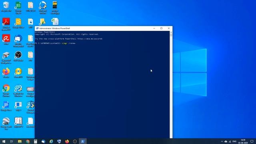Open the scanner navigator desktop shortcut

[x=6, y=58]
